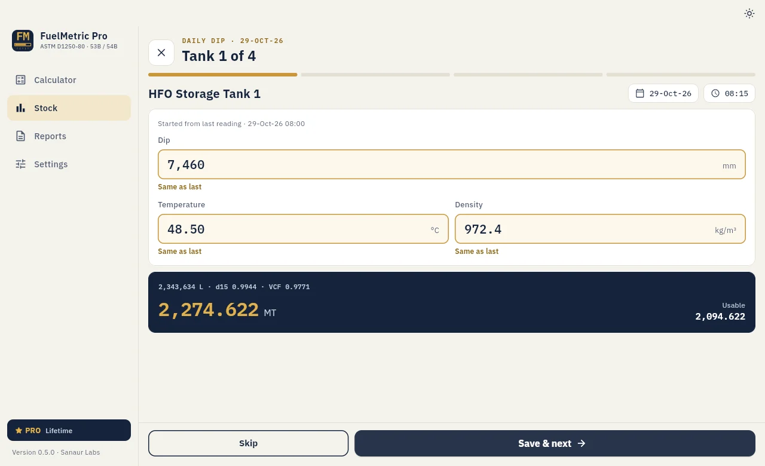Click the clock icon in time picker
This screenshot has height=466, width=765.
(715, 93)
